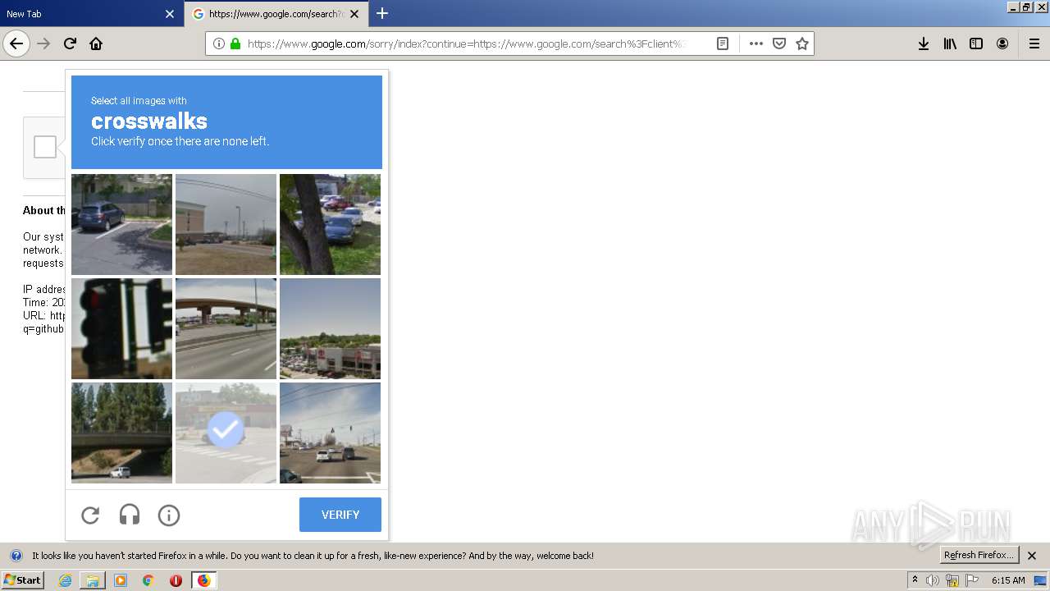The width and height of the screenshot is (1050, 591).
Task: Click the 6:15 AM clock
Action: pyautogui.click(x=1008, y=580)
